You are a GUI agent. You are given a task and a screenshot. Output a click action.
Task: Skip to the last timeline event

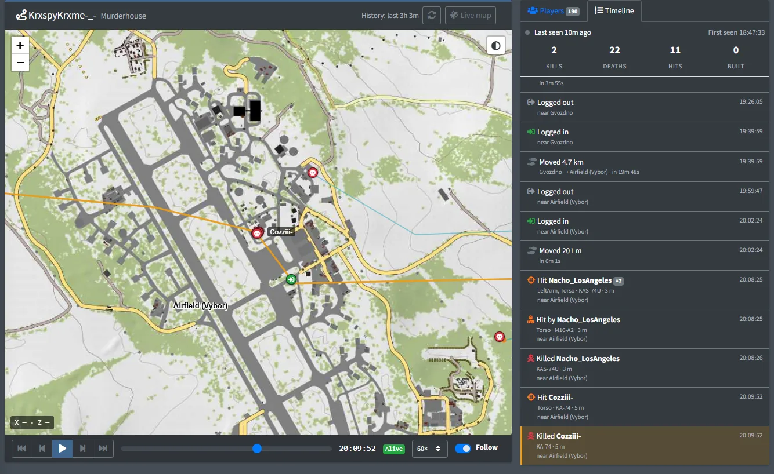coord(103,449)
